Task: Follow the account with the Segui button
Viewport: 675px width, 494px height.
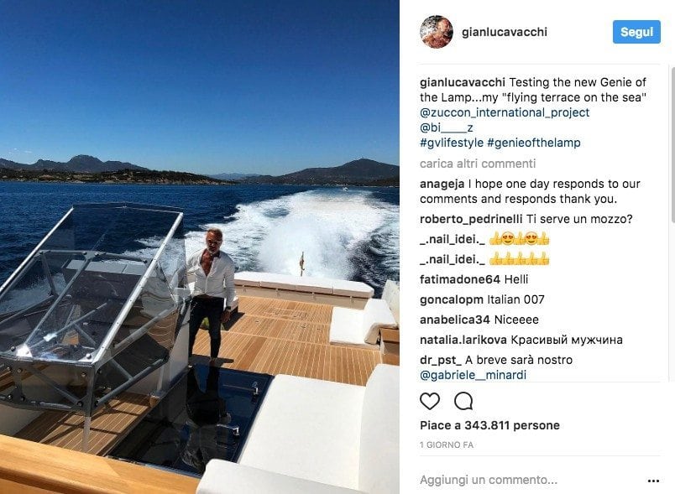Action: click(x=636, y=32)
